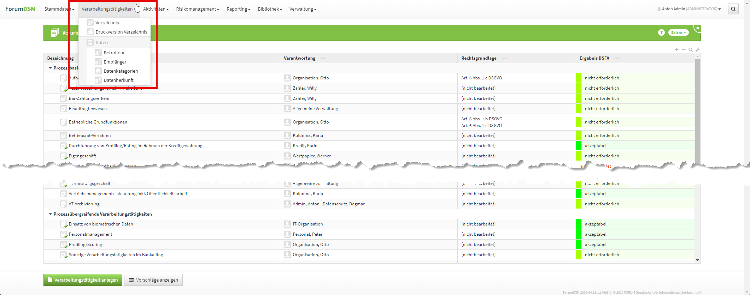
Task: Open the Extras dropdown
Action: coord(678,32)
